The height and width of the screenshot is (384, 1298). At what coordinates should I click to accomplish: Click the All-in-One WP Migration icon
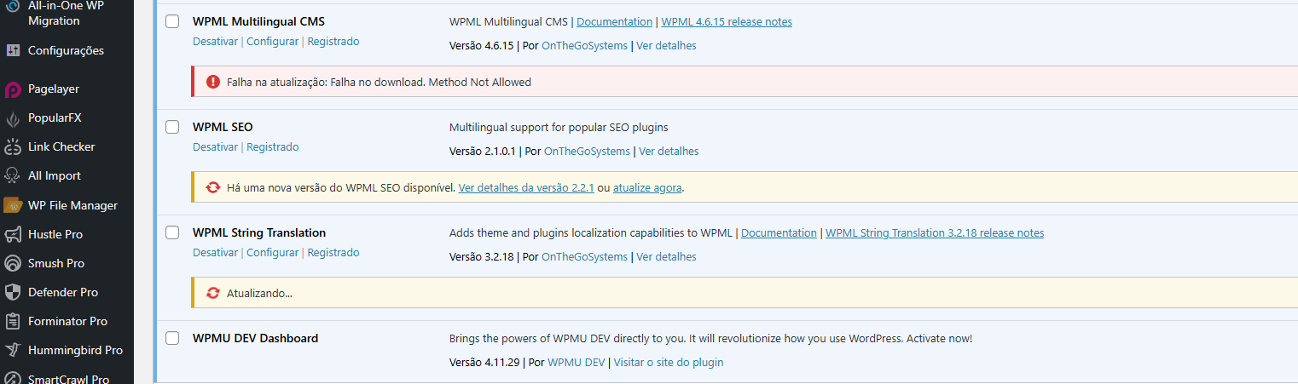[x=13, y=5]
